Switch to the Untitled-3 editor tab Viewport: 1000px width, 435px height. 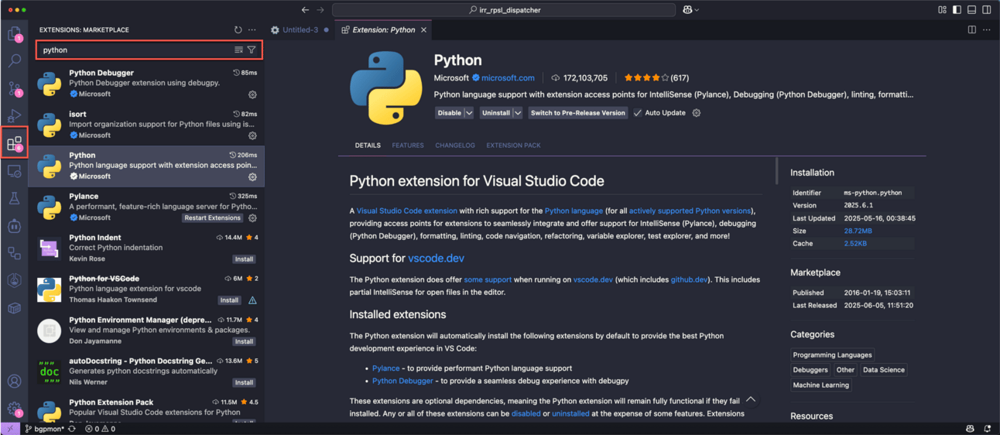click(300, 30)
